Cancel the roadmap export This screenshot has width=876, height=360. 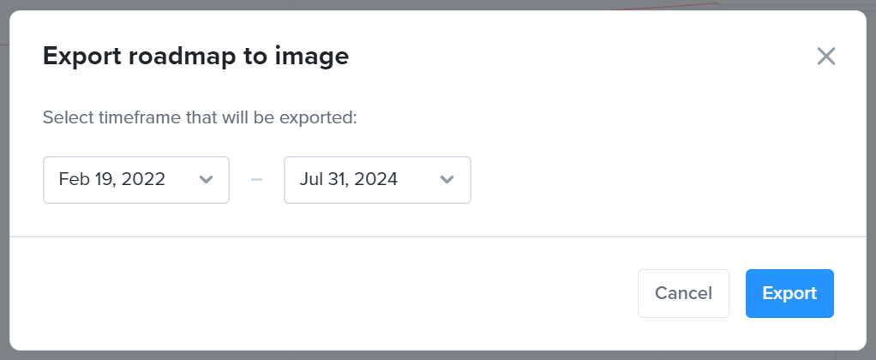pyautogui.click(x=683, y=293)
